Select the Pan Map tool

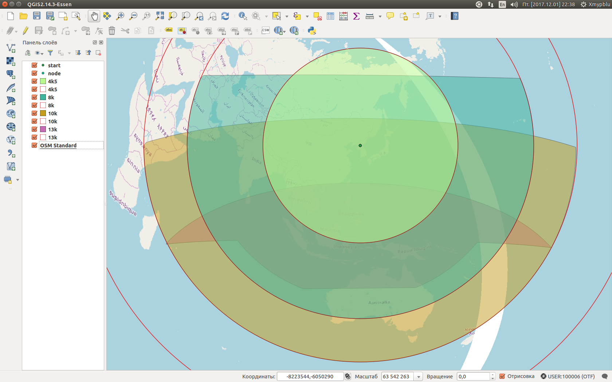tap(94, 16)
